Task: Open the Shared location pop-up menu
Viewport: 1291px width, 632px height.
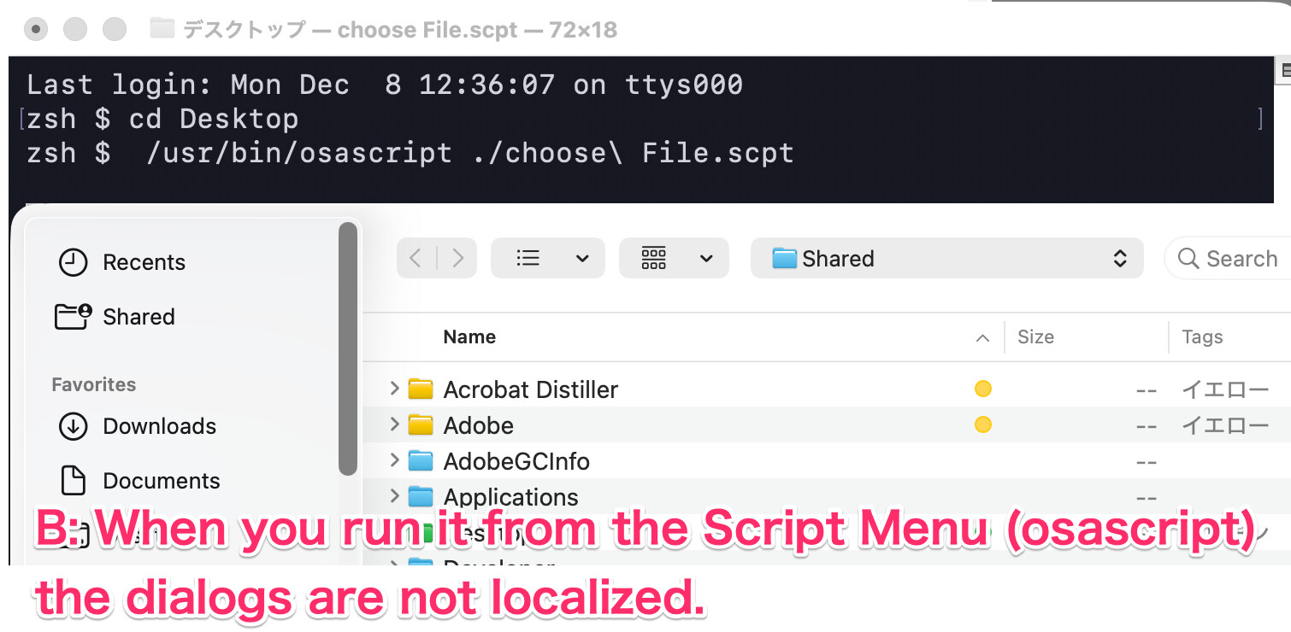Action: 946,258
